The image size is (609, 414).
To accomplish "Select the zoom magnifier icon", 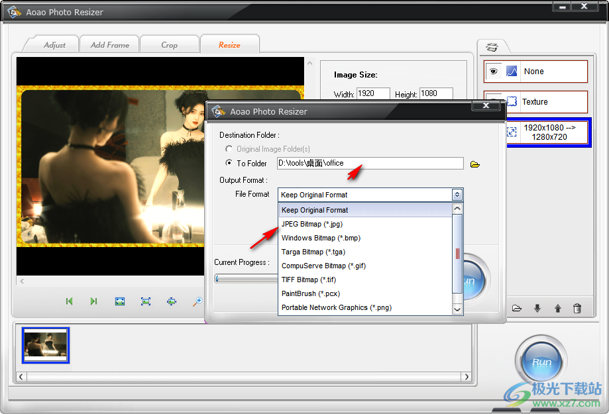I will coord(197,301).
